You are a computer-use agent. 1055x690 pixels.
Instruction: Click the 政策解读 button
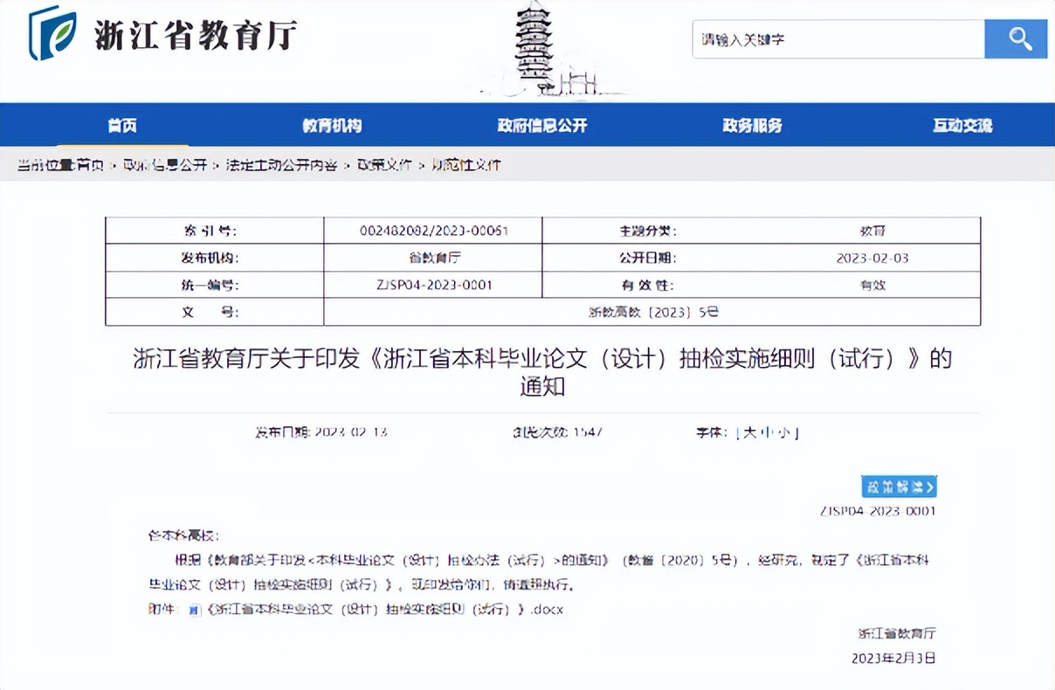pos(898,486)
